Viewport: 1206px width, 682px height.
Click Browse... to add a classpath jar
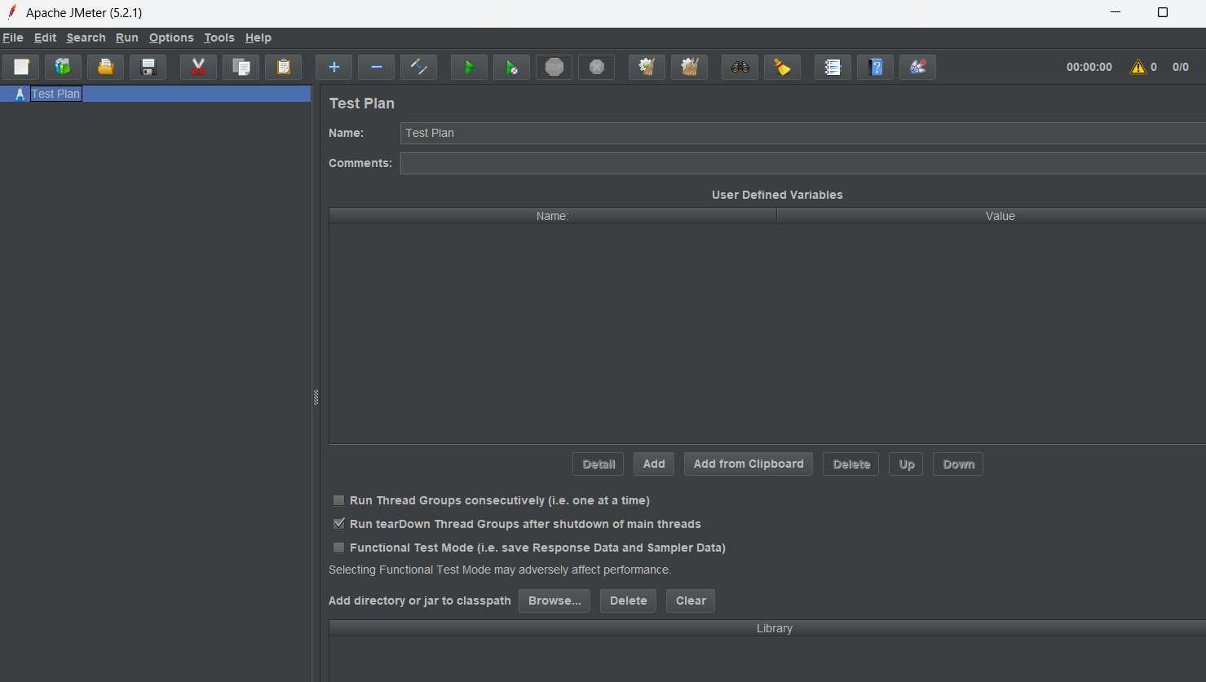coord(554,601)
